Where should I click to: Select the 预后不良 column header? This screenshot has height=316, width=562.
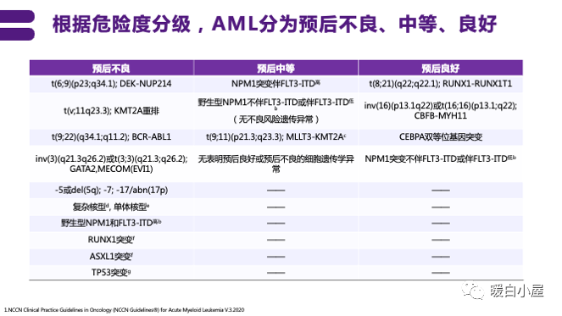point(111,68)
